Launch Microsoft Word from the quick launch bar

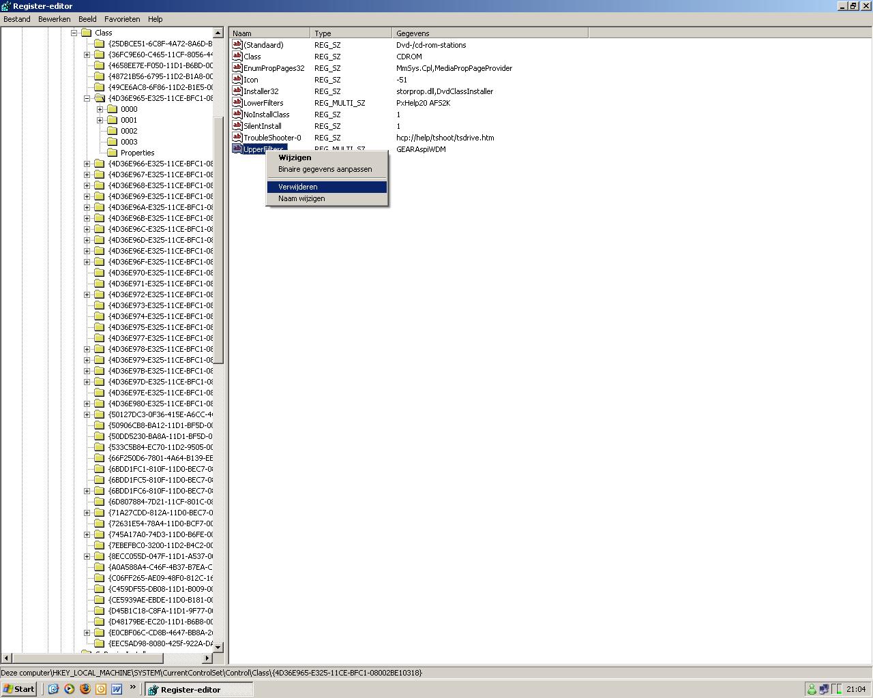click(116, 689)
